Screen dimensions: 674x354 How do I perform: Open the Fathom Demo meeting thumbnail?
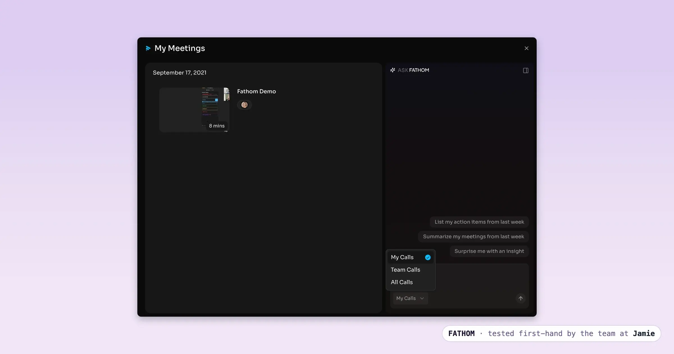click(194, 110)
